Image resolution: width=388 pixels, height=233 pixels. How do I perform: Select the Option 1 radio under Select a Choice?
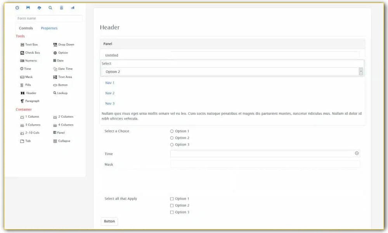(171, 131)
